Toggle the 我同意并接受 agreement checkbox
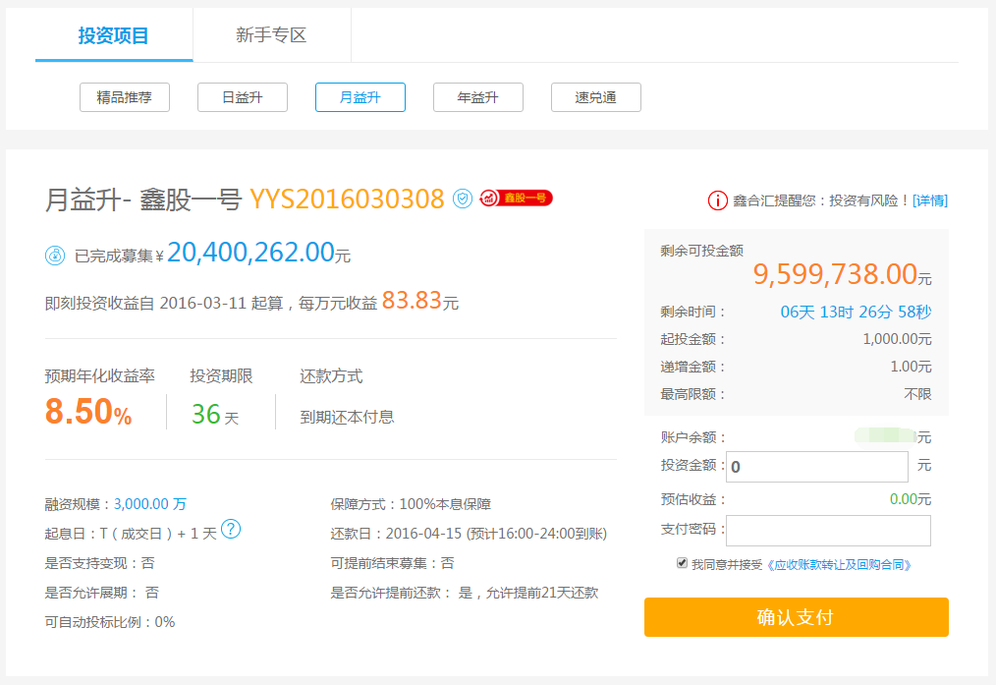The image size is (996, 685). coord(682,563)
